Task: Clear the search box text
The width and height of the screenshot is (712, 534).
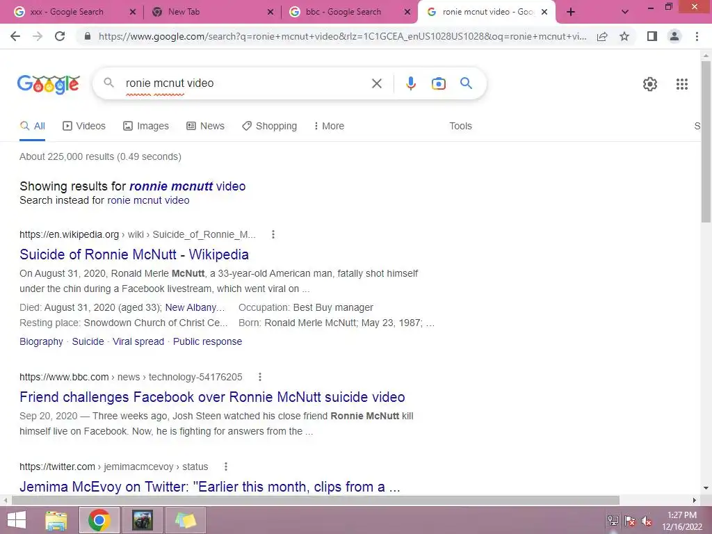Action: [376, 83]
